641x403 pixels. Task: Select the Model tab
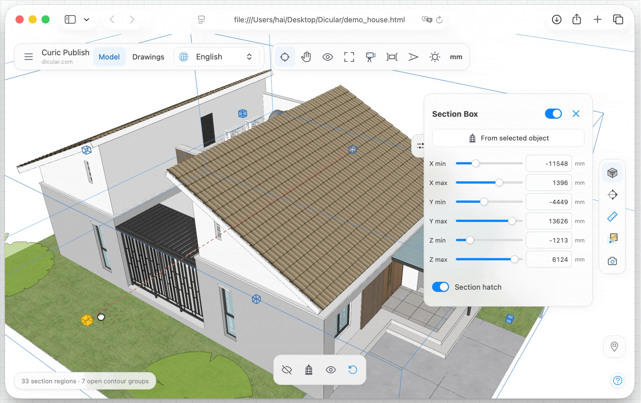[109, 57]
